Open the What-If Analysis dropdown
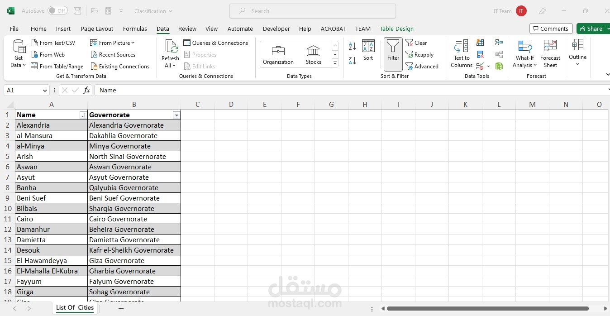This screenshot has width=610, height=316. 524,54
